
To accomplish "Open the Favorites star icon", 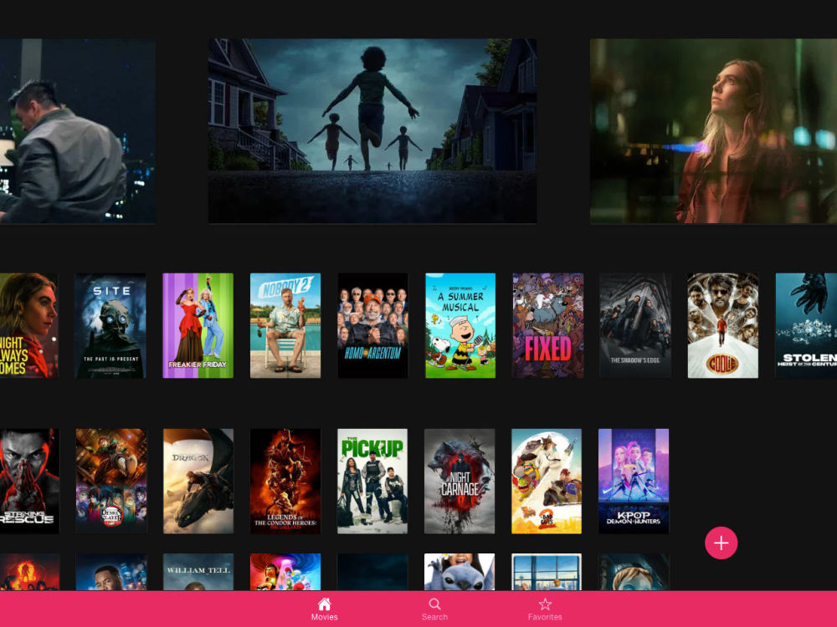I will point(545,604).
